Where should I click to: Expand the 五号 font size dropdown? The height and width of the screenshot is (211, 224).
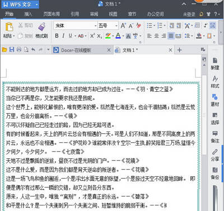pos(116,26)
